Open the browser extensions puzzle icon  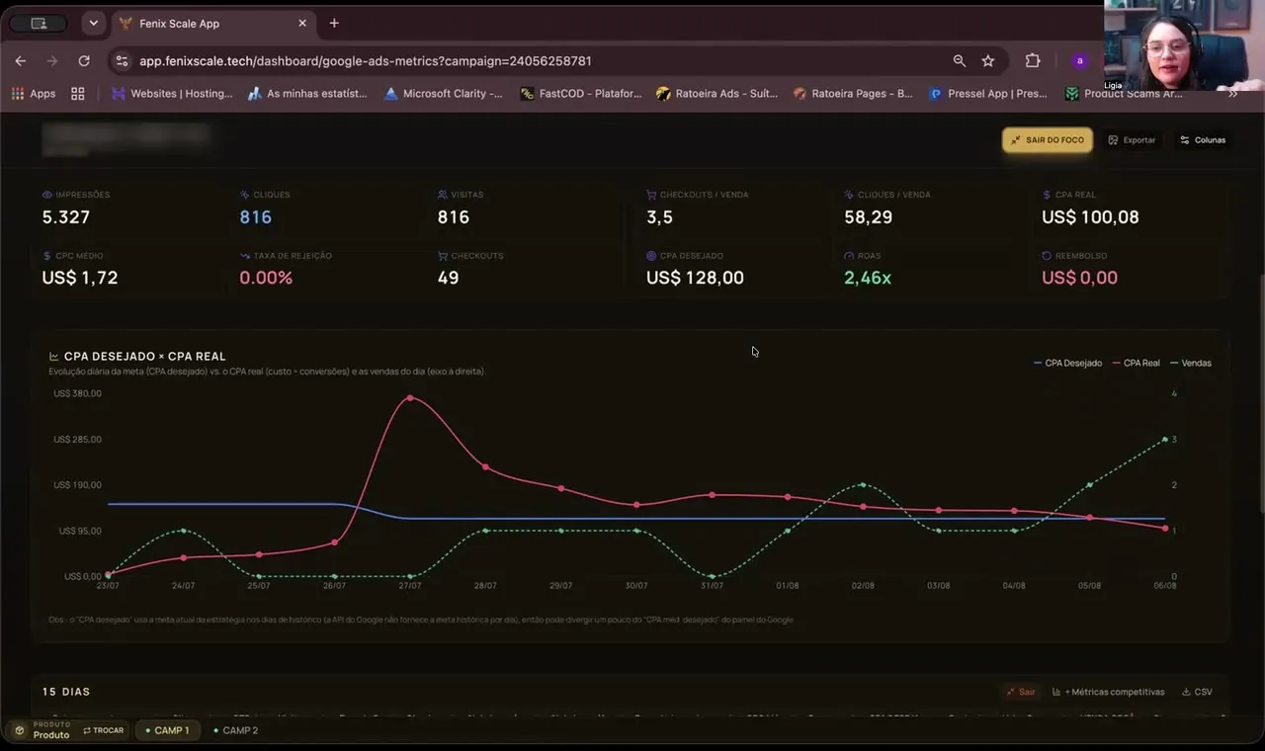pyautogui.click(x=1033, y=61)
